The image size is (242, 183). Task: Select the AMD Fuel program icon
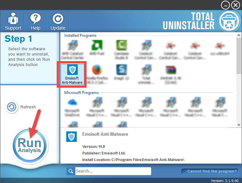pos(97,48)
